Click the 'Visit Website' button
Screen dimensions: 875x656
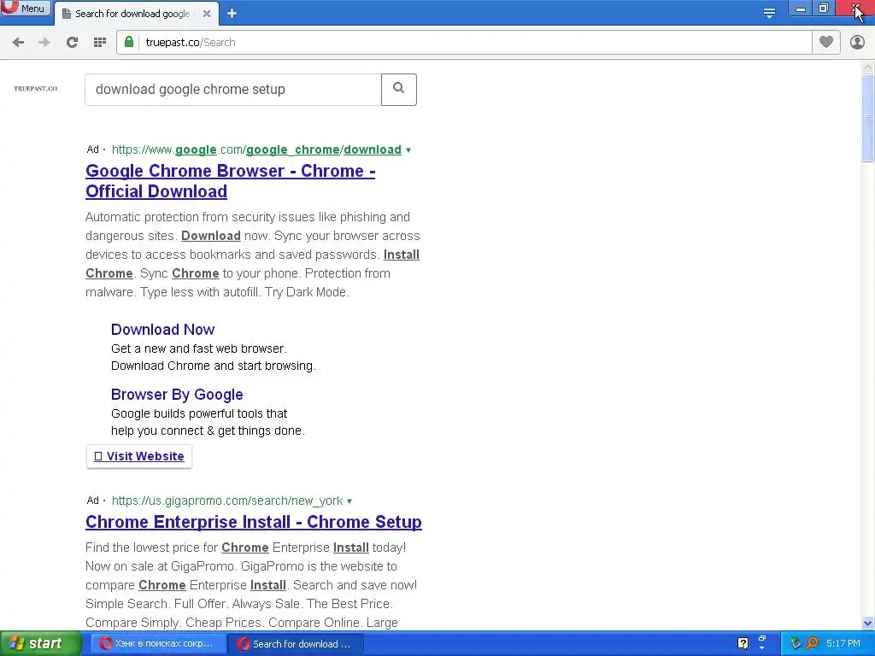pos(139,456)
